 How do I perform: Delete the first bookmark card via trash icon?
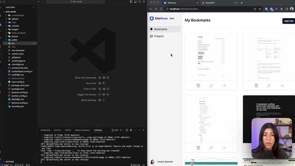198,85
